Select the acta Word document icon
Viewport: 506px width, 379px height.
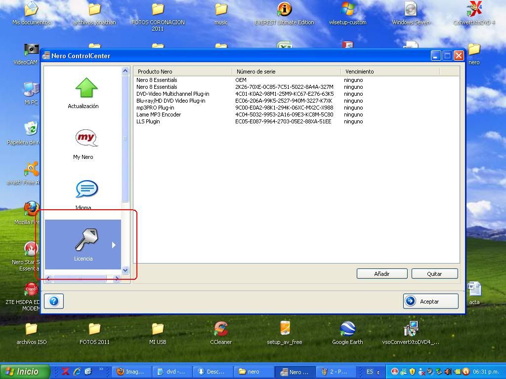pyautogui.click(x=474, y=294)
